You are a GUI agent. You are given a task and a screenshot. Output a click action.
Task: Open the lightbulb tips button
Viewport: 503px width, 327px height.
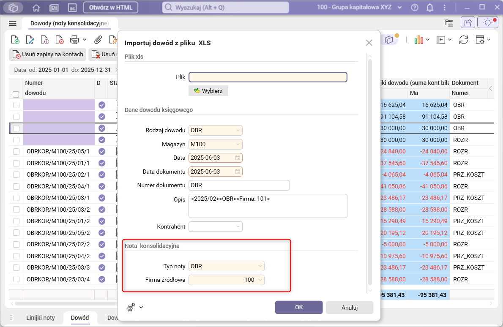tap(488, 22)
